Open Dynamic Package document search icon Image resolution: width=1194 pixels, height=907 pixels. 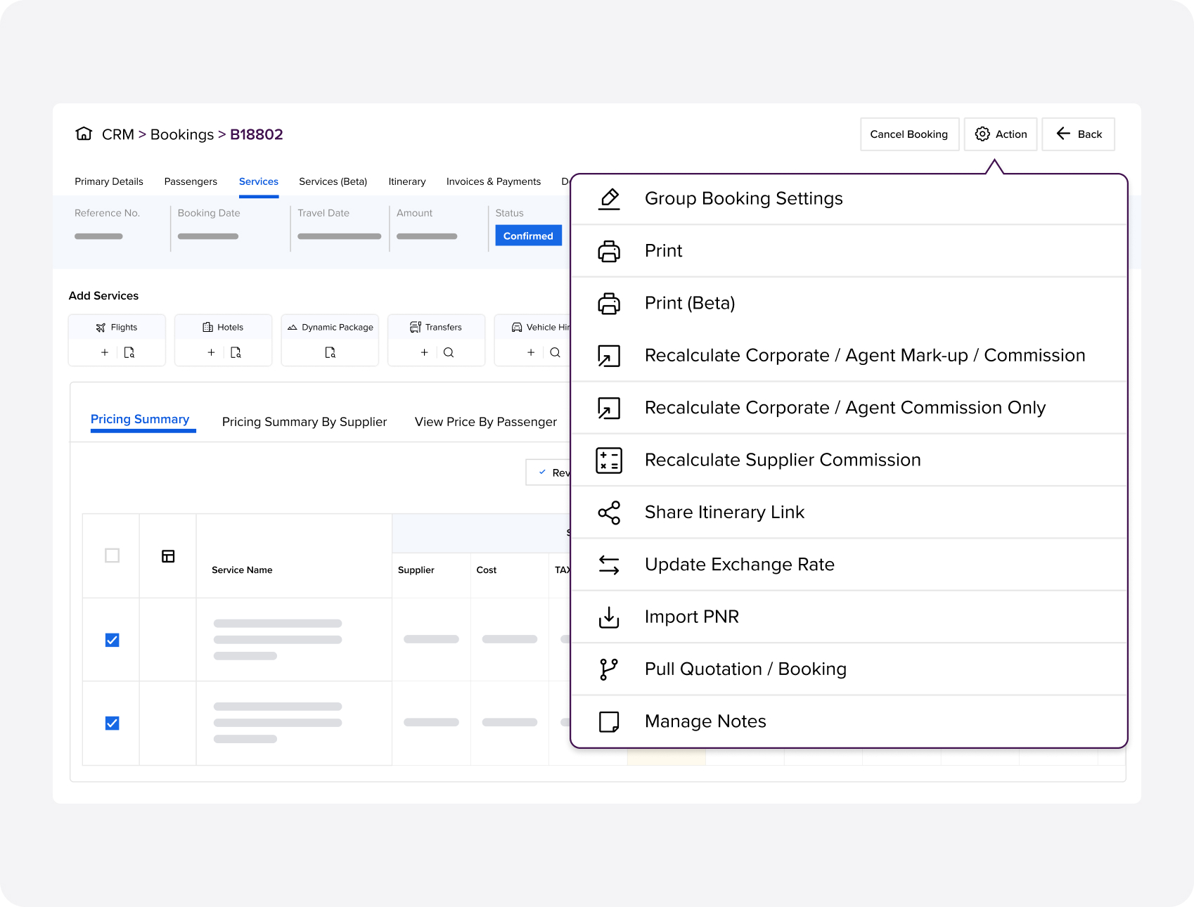click(330, 352)
